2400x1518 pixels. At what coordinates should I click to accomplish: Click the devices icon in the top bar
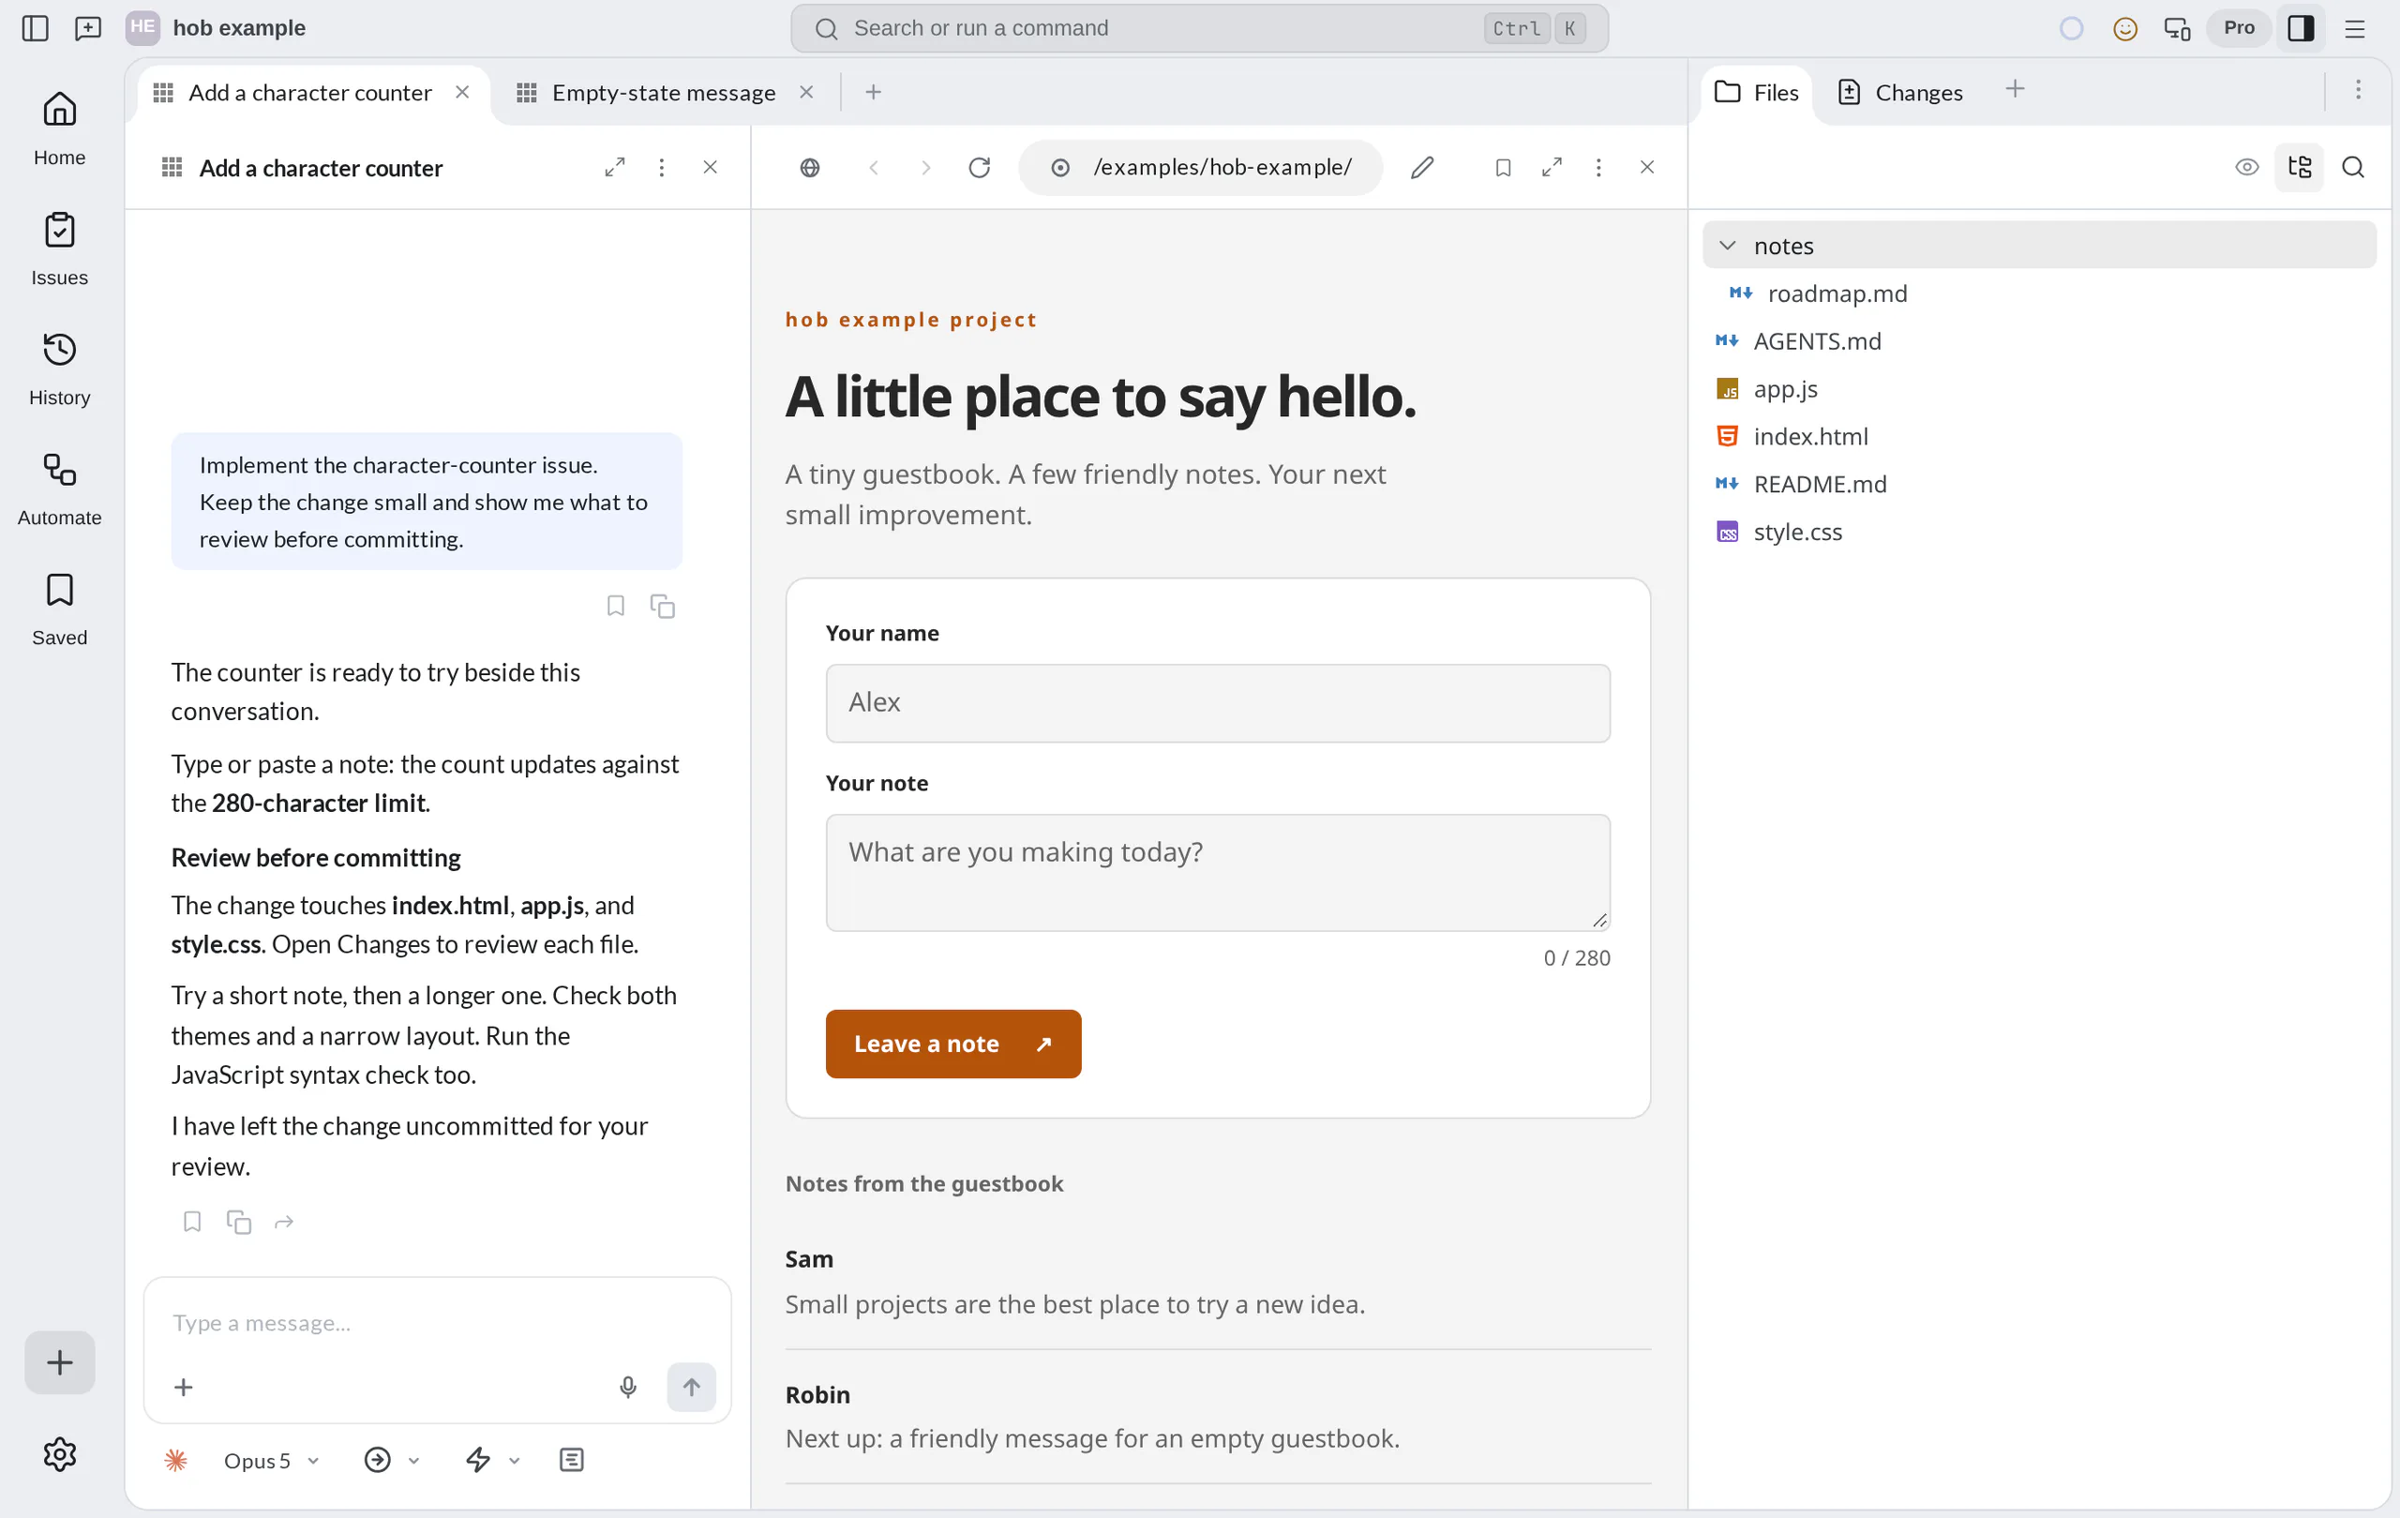pyautogui.click(x=2178, y=28)
